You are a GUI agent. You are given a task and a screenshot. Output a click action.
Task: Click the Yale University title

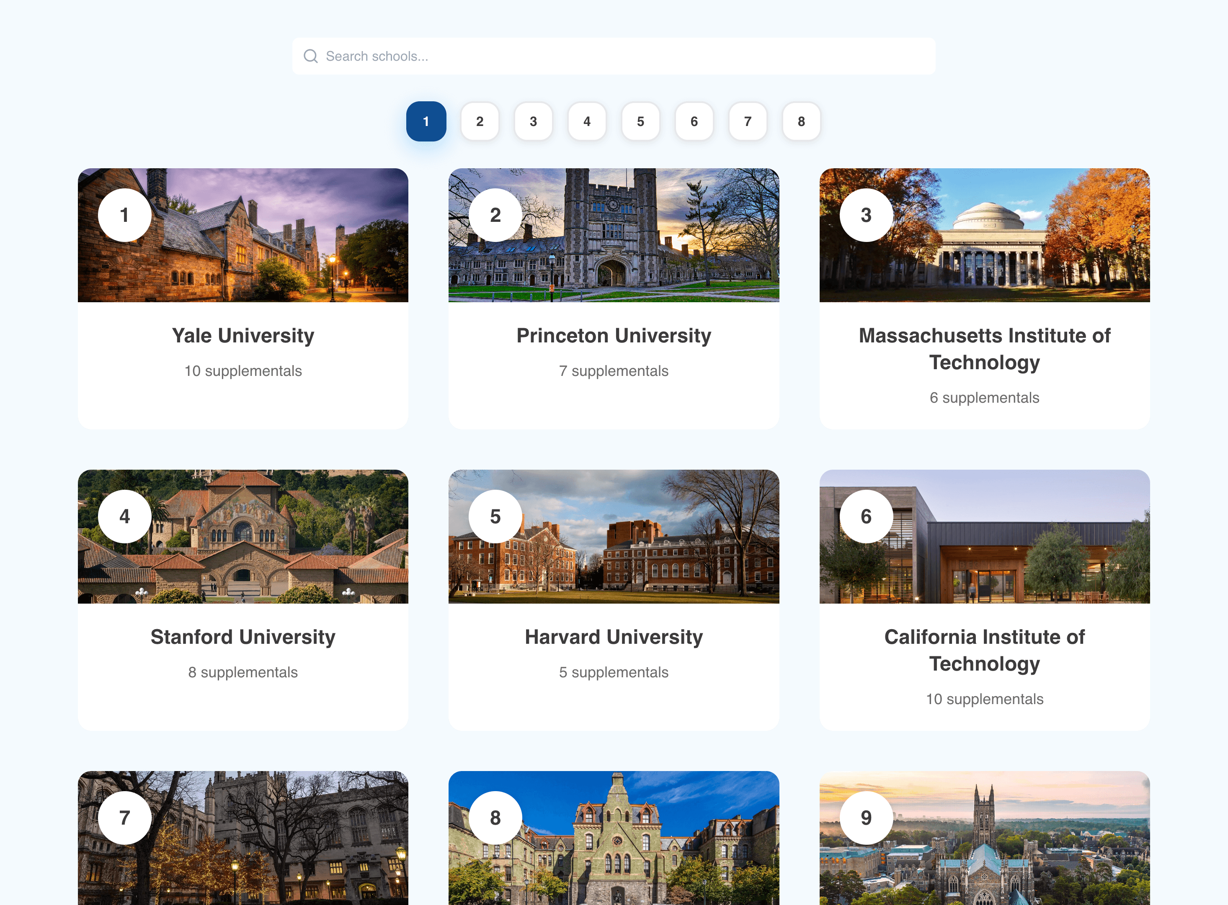(x=243, y=335)
